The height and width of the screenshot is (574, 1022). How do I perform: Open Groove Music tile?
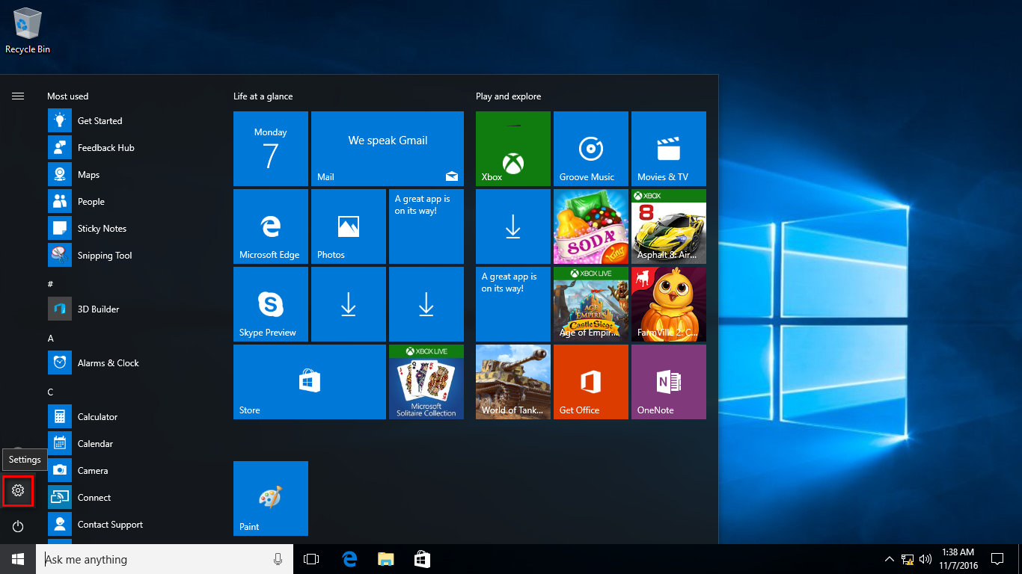[591, 149]
